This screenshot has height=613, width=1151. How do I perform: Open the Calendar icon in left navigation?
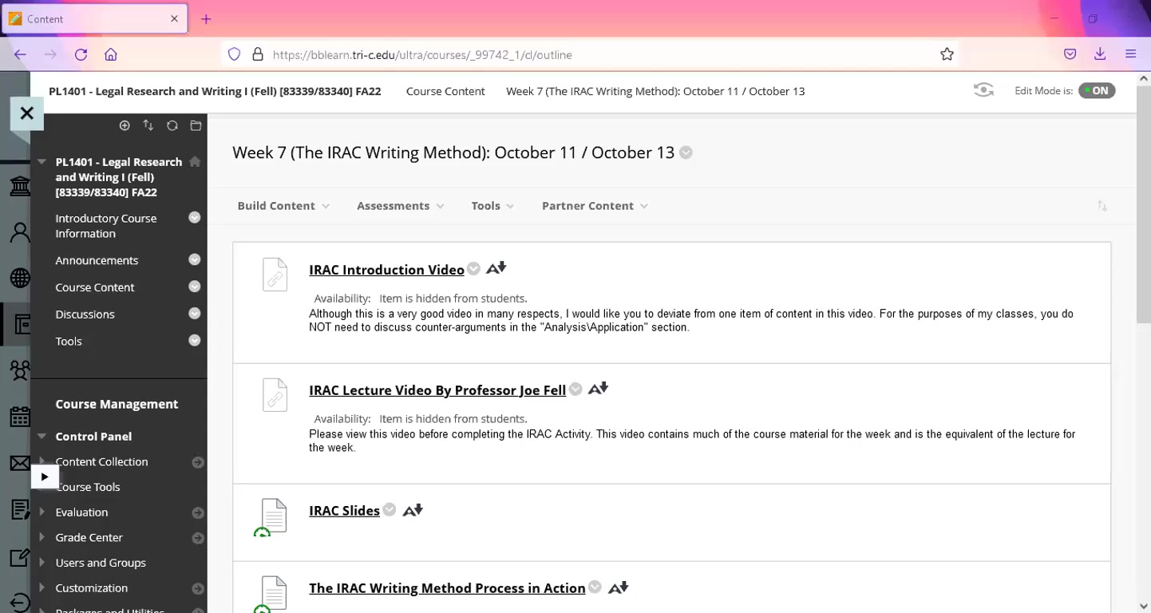pyautogui.click(x=19, y=417)
